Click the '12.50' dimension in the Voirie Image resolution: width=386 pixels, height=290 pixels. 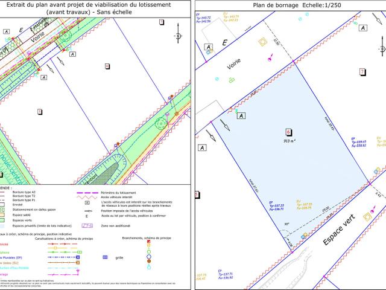point(276,42)
